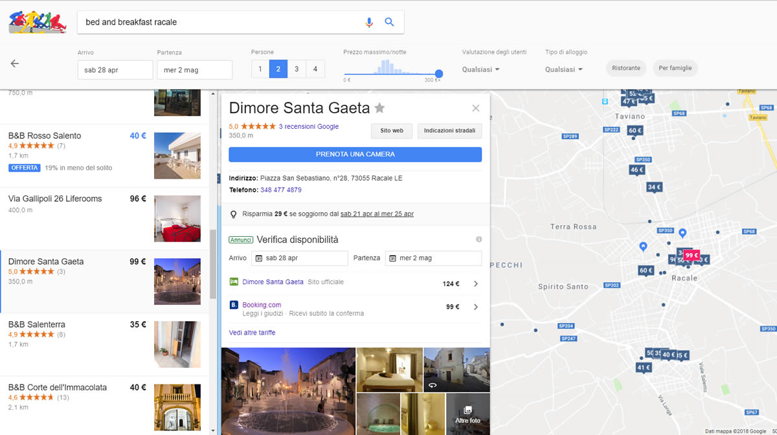The image size is (777, 435).
Task: Select Dimore Santa Gaeta in the results list
Action: 105,282
